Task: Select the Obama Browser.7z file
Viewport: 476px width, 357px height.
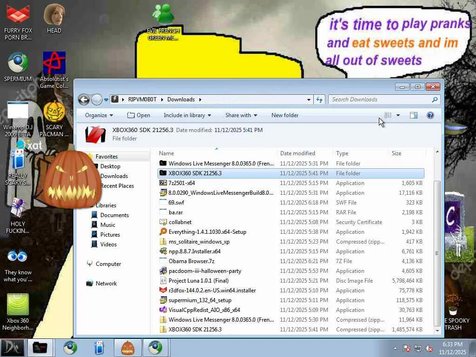Action: pos(291,261)
